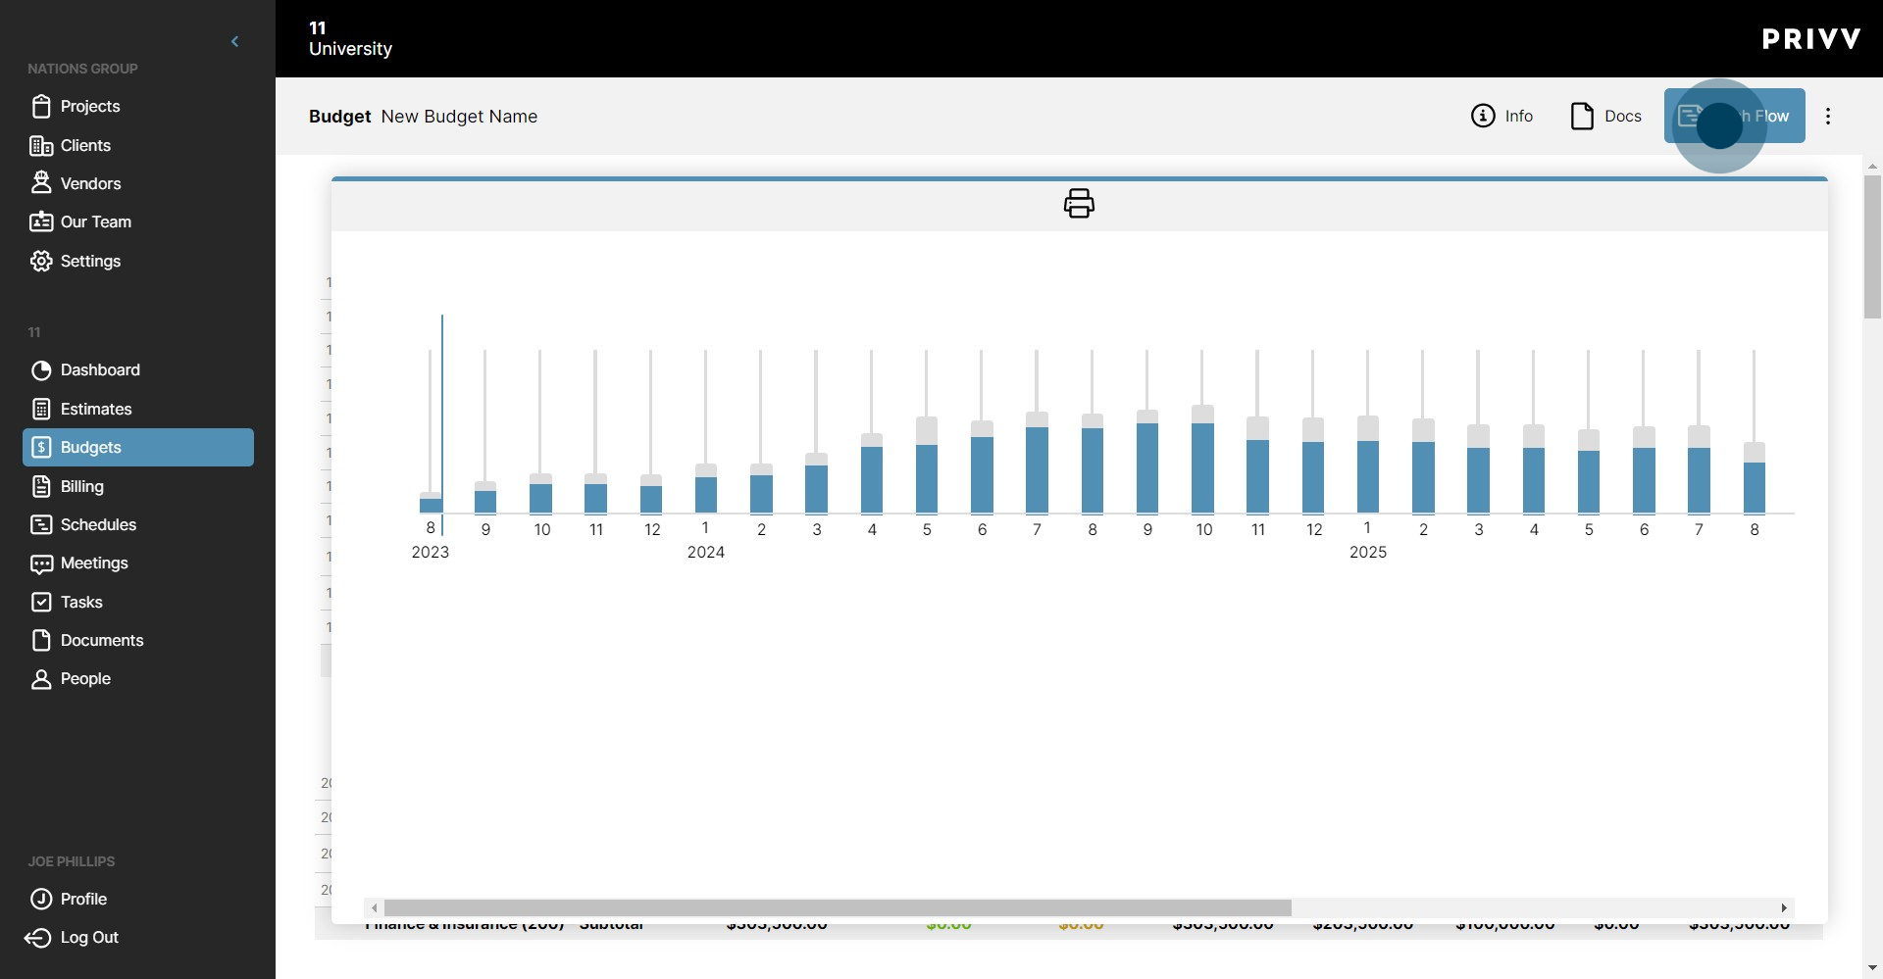Image resolution: width=1883 pixels, height=979 pixels.
Task: Click the Tasks checkmark icon
Action: pyautogui.click(x=41, y=602)
